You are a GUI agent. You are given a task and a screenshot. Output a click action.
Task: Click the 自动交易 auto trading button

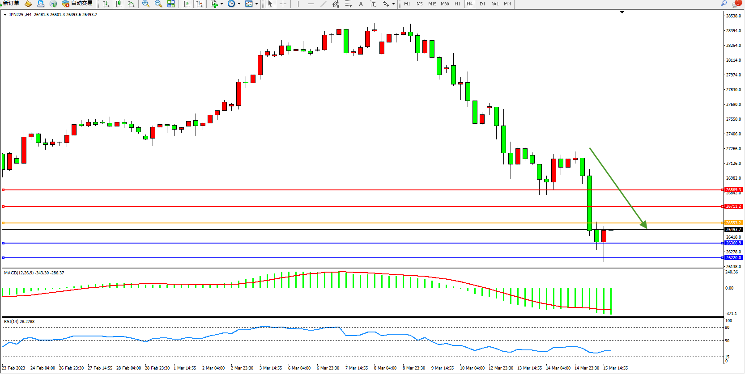pos(77,4)
